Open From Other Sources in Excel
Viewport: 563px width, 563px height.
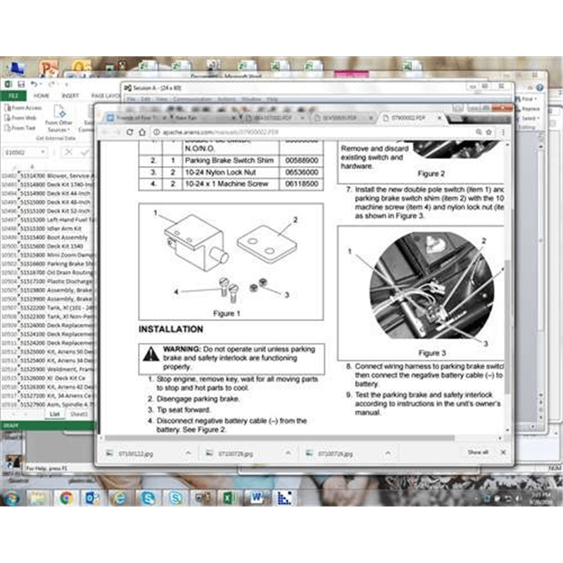59,119
